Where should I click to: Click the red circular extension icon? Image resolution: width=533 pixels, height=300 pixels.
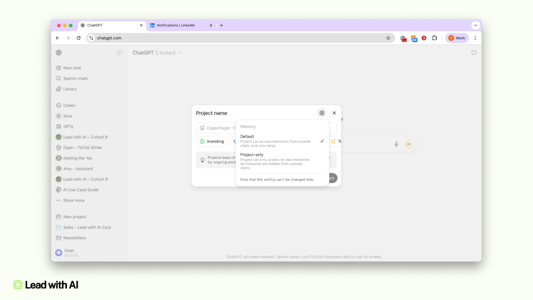(424, 38)
